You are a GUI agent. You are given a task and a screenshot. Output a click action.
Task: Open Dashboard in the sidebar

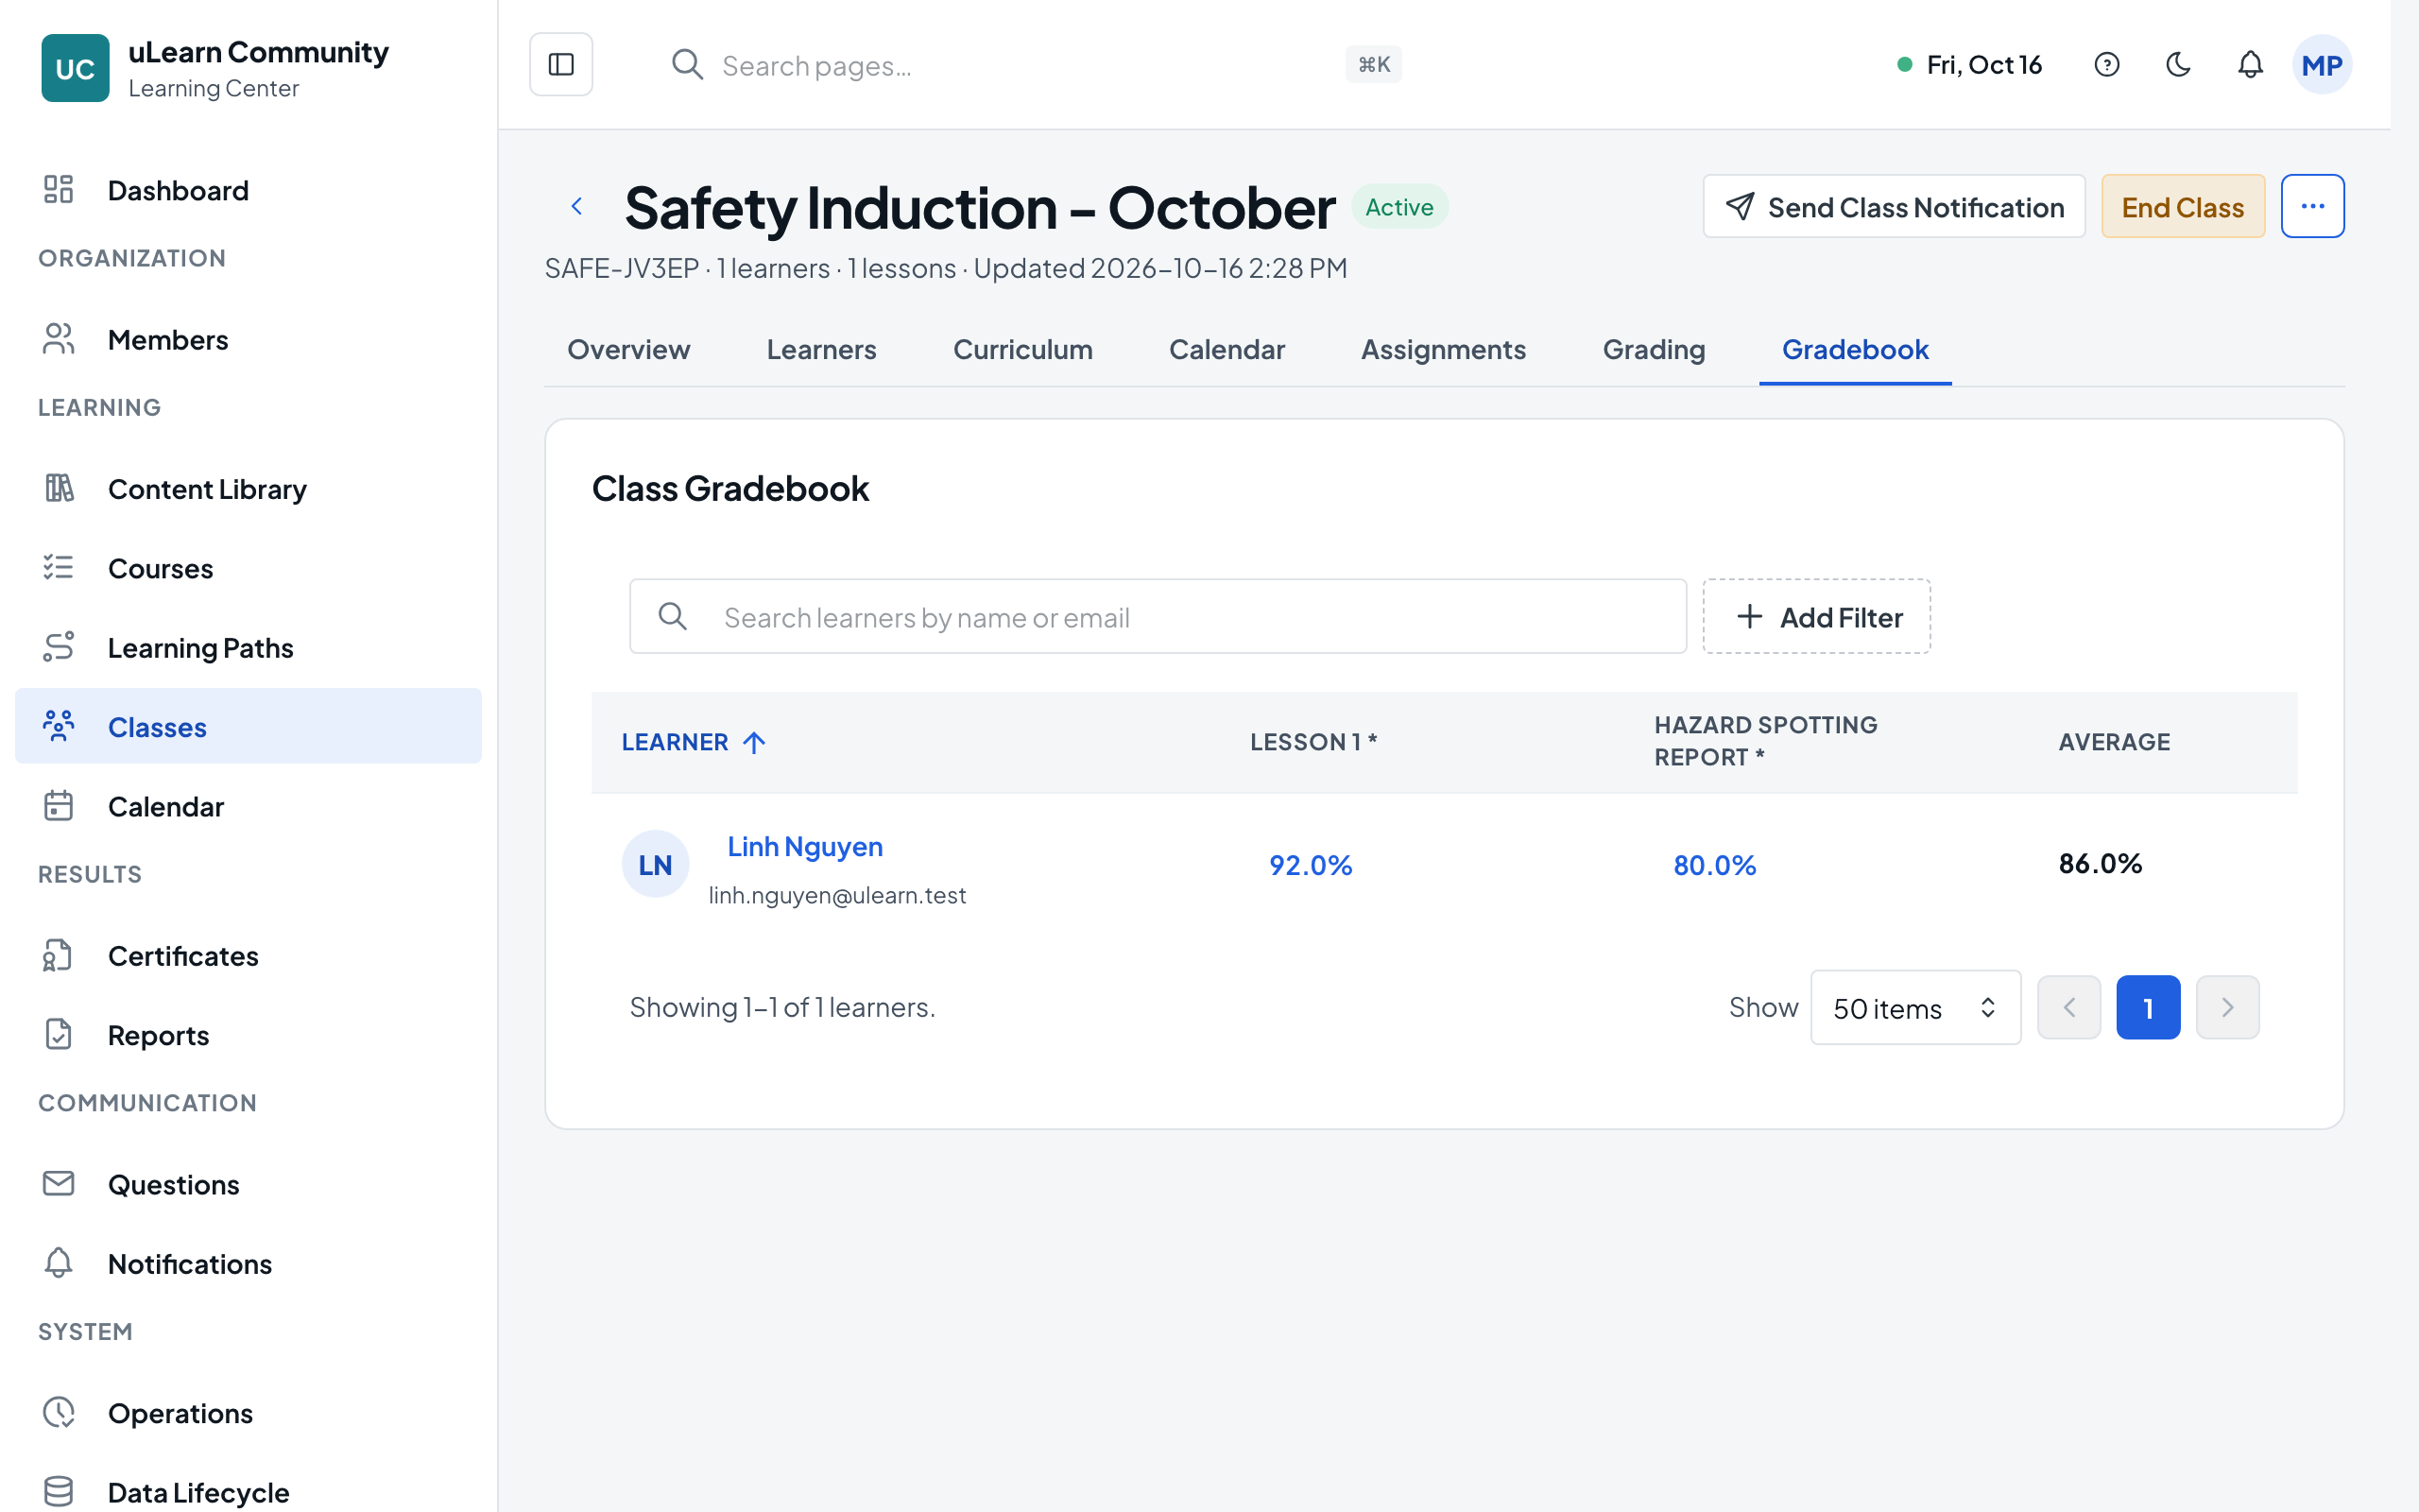click(248, 190)
